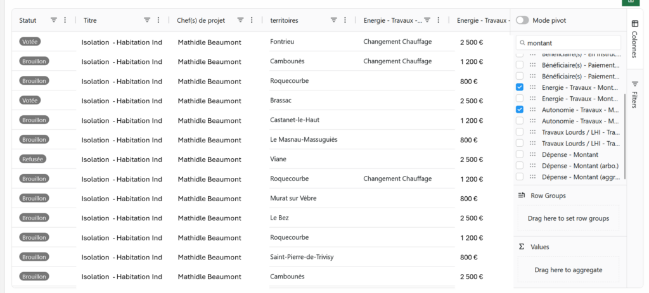649x293 pixels.
Task: Open the three-dot menu of the Statut column
Action: (65, 20)
